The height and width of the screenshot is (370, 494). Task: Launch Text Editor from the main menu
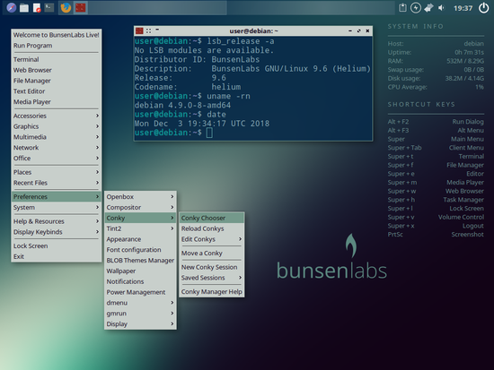pyautogui.click(x=56, y=91)
